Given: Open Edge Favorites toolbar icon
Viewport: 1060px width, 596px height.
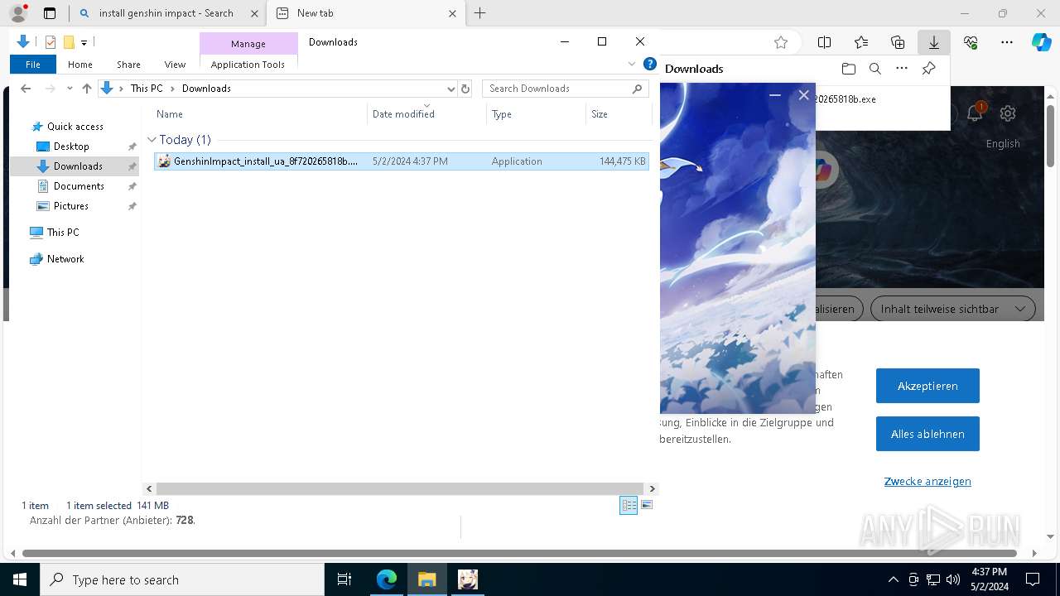Looking at the screenshot, I should pos(861,42).
